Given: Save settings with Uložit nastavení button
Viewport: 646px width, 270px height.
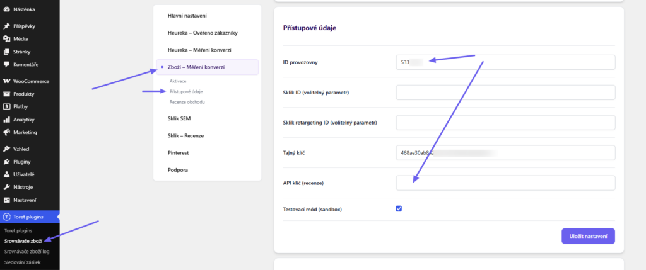Looking at the screenshot, I should pyautogui.click(x=588, y=236).
